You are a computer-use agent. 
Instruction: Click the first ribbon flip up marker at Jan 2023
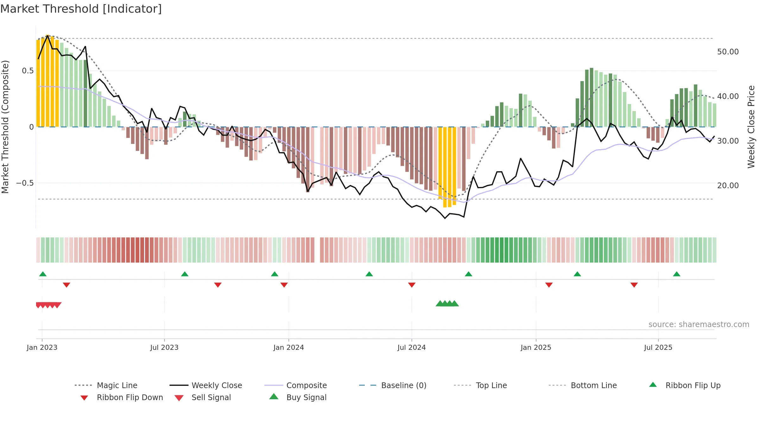pyautogui.click(x=43, y=274)
